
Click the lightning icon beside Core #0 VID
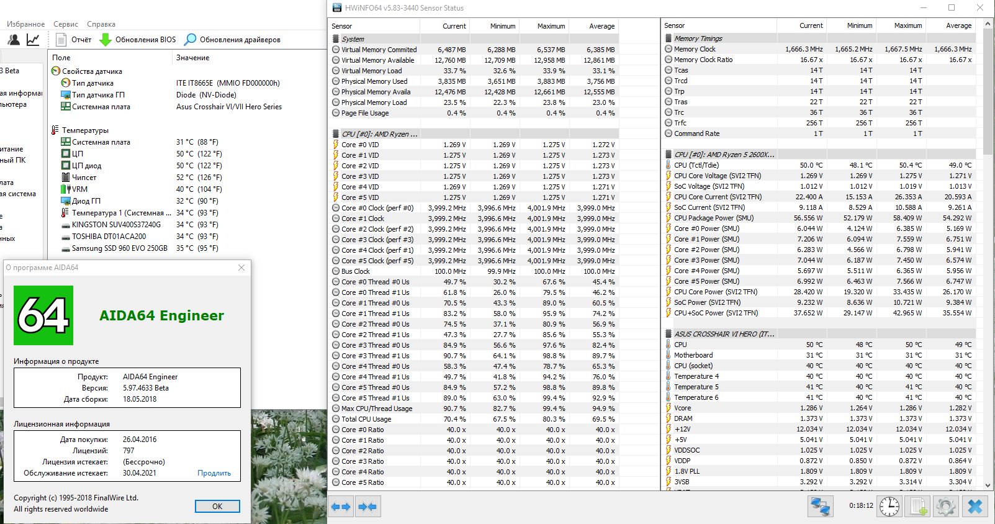click(x=336, y=145)
